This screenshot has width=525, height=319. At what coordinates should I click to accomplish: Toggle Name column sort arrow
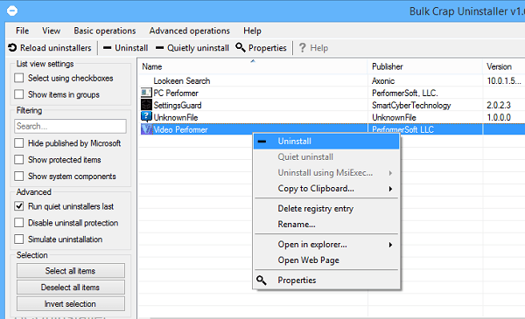click(x=253, y=61)
